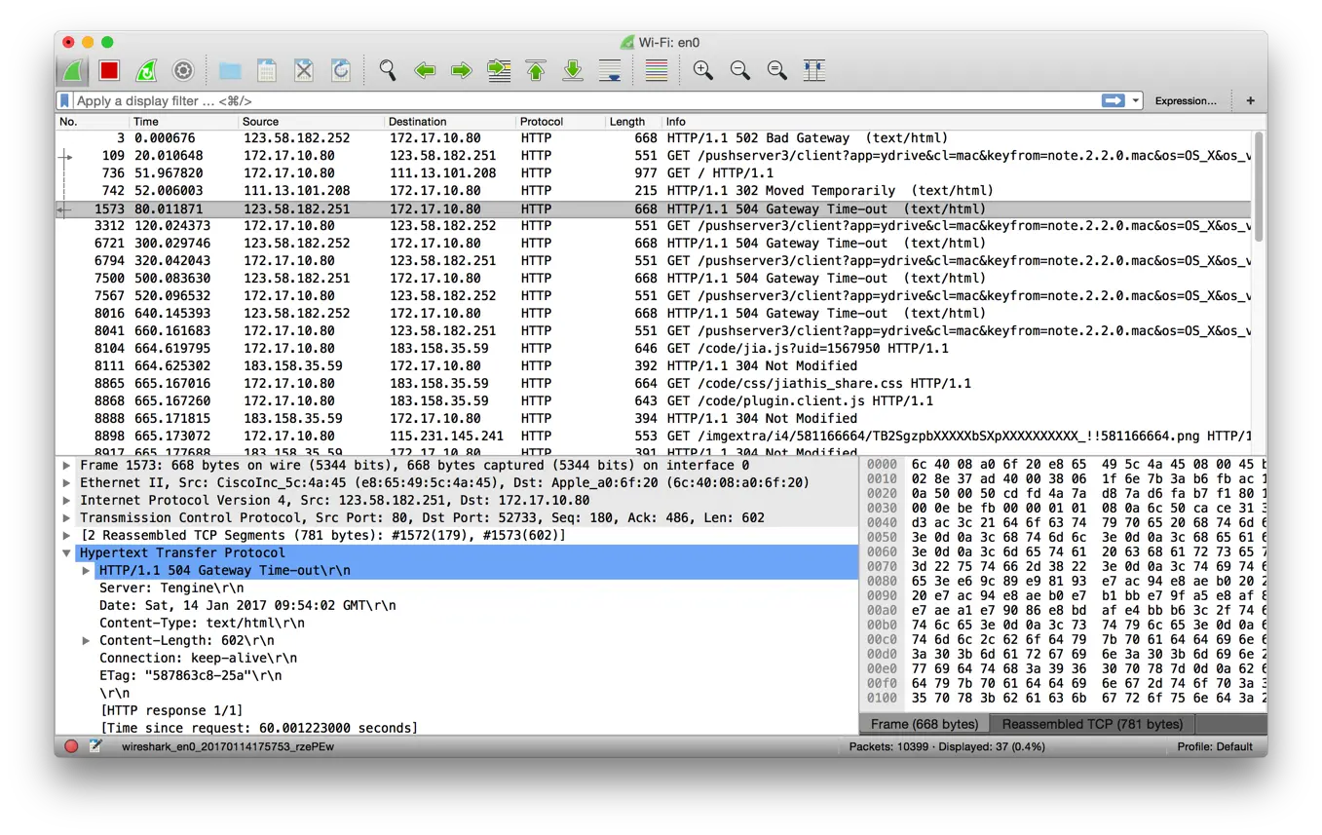
Task: Click the Profile: Default status entry
Action: click(1214, 747)
